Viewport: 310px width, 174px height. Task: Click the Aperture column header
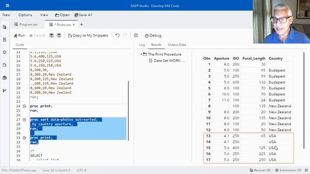coord(221,58)
